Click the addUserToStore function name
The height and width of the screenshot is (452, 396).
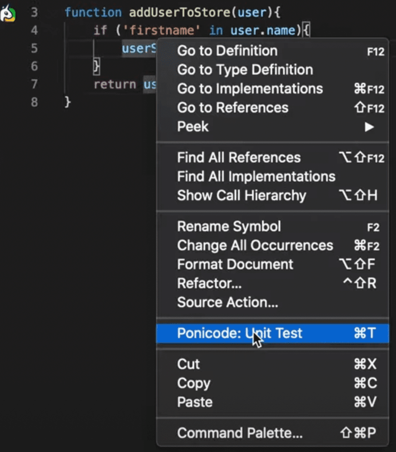pos(179,13)
